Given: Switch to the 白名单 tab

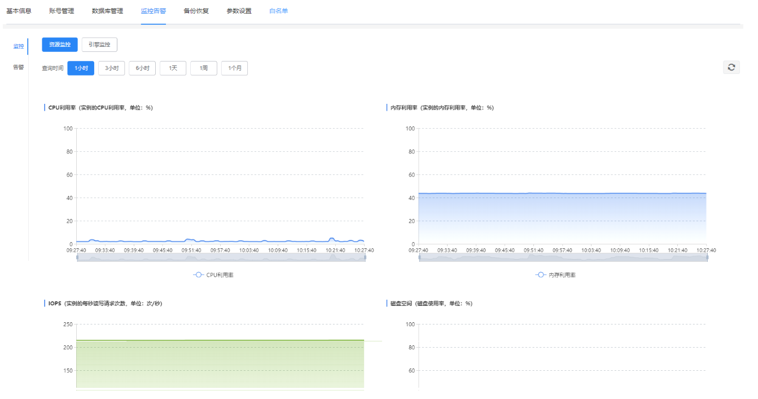Looking at the screenshot, I should tap(279, 11).
